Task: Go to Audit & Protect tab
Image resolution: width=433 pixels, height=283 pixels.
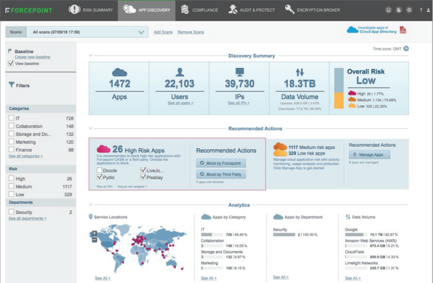Action: pyautogui.click(x=252, y=10)
